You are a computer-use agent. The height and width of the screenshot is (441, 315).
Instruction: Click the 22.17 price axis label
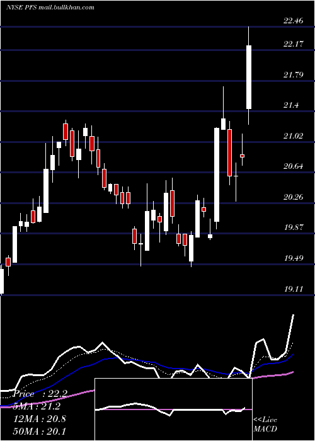(x=294, y=44)
